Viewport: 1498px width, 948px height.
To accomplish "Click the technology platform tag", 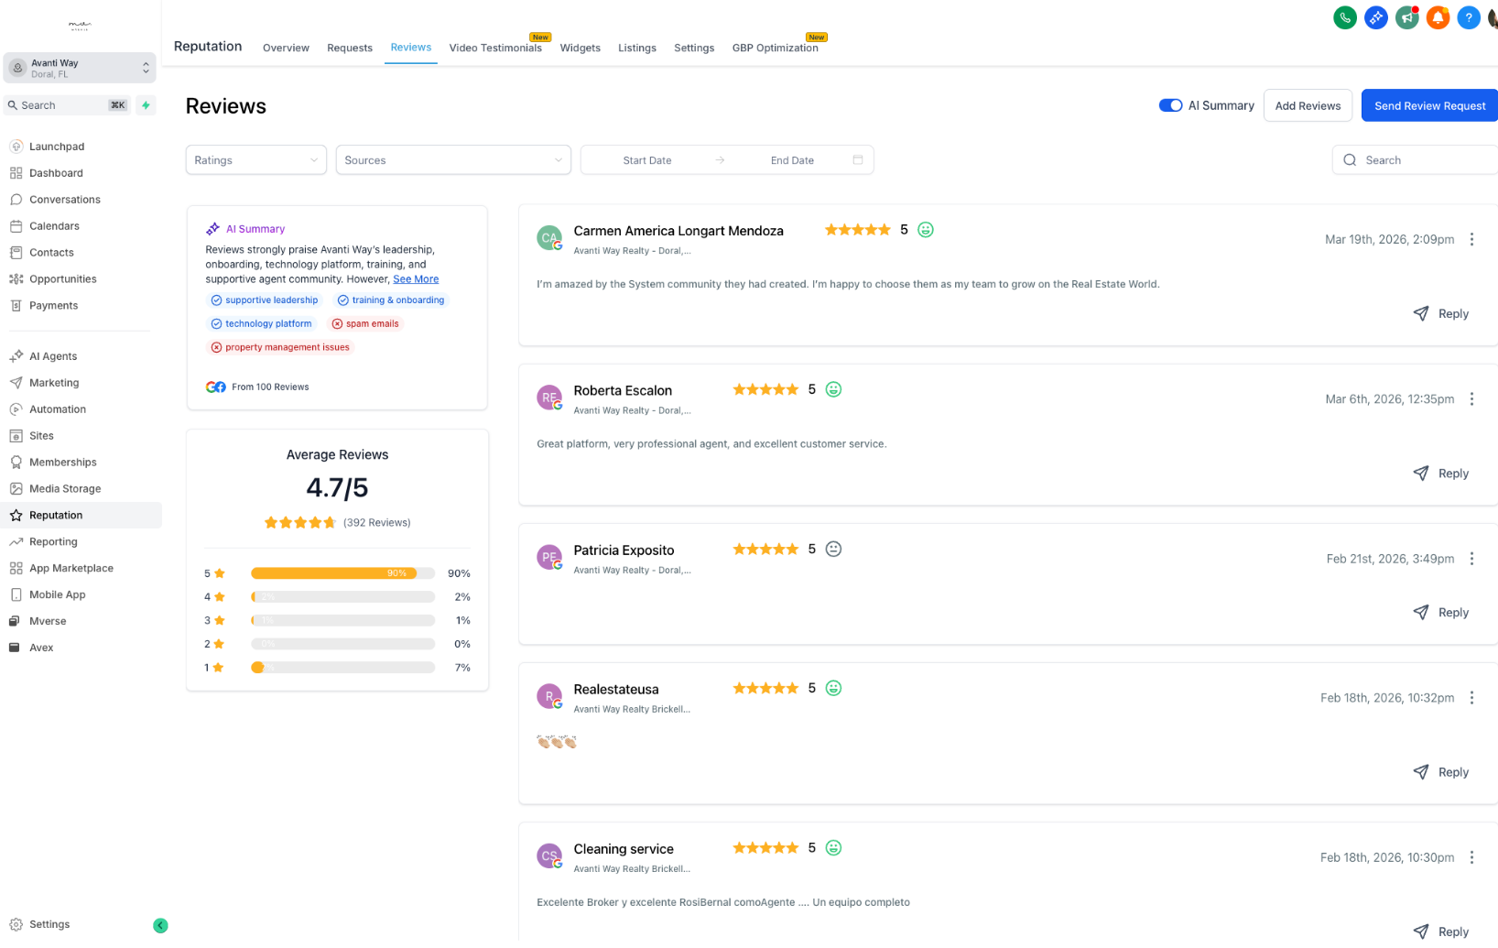I will [262, 324].
